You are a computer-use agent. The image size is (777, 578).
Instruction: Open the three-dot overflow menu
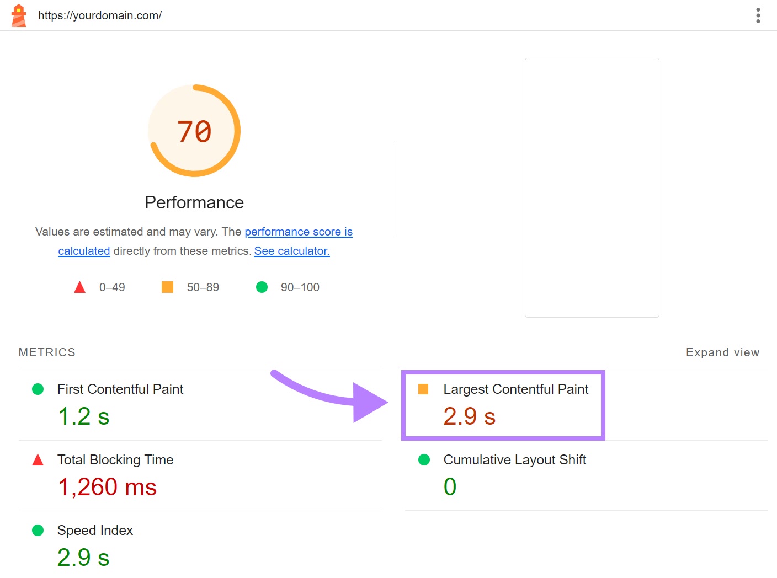tap(757, 15)
